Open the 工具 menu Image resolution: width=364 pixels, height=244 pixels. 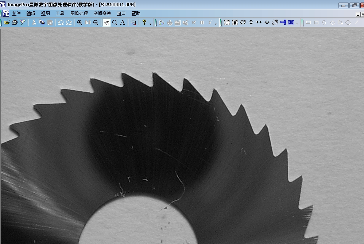[60, 13]
